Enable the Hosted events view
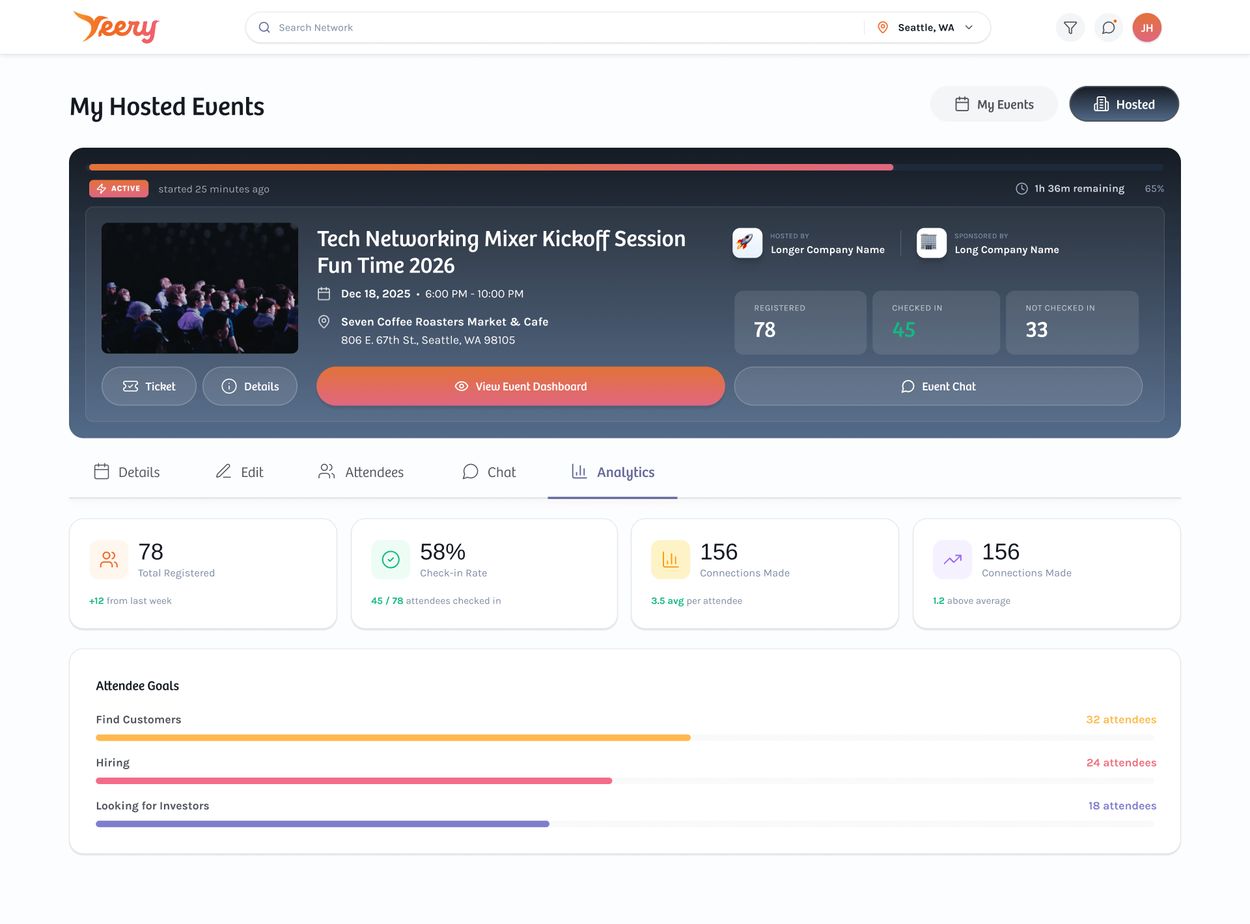The width and height of the screenshot is (1250, 924). click(x=1124, y=104)
